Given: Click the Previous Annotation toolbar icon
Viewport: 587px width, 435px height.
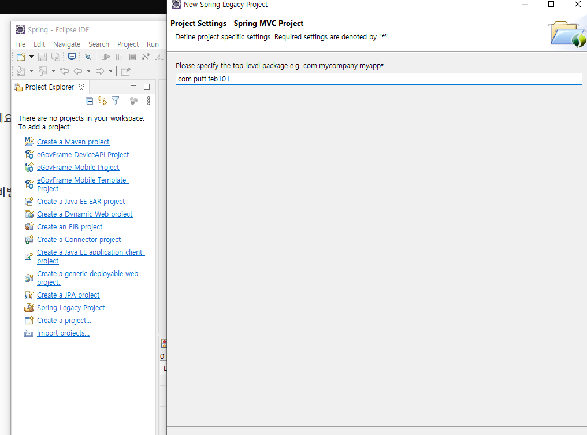Looking at the screenshot, I should [x=43, y=71].
